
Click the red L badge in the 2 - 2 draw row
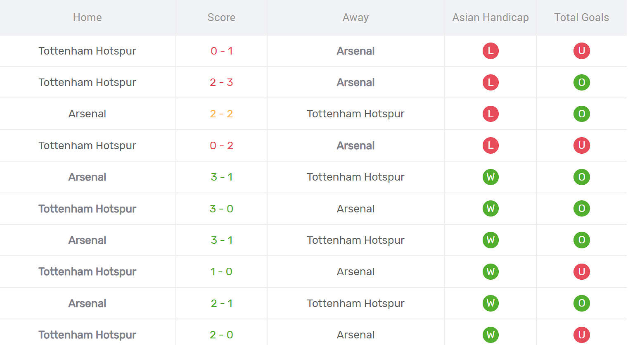tap(491, 114)
